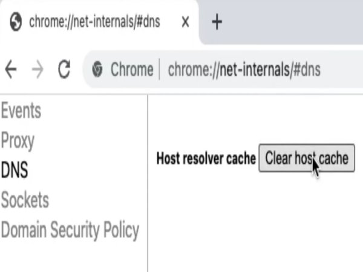Click the vertical divider beside the sidebar
The height and width of the screenshot is (272, 363).
point(148,183)
